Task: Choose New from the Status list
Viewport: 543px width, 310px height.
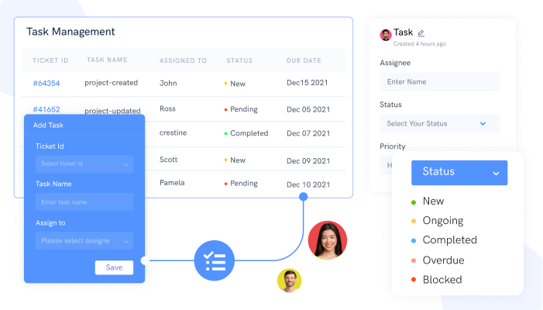Action: click(x=433, y=201)
